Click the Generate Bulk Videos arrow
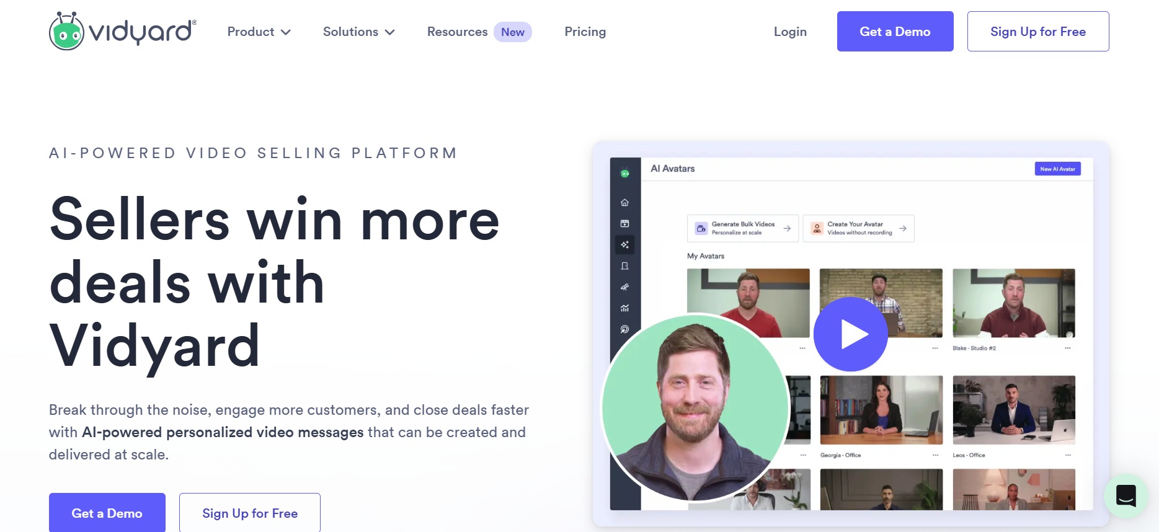Viewport: 1159px width, 532px height. click(x=787, y=228)
